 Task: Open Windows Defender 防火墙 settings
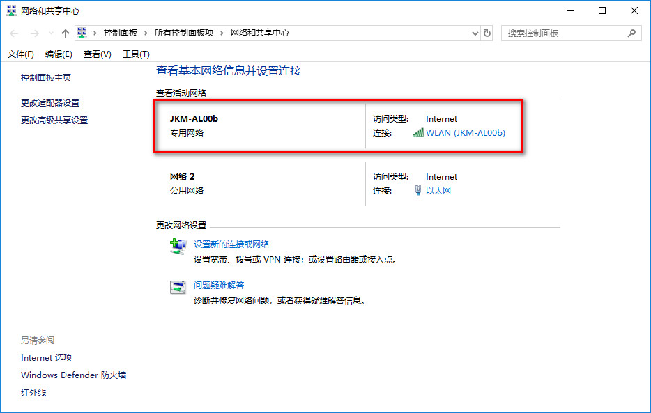(x=72, y=375)
